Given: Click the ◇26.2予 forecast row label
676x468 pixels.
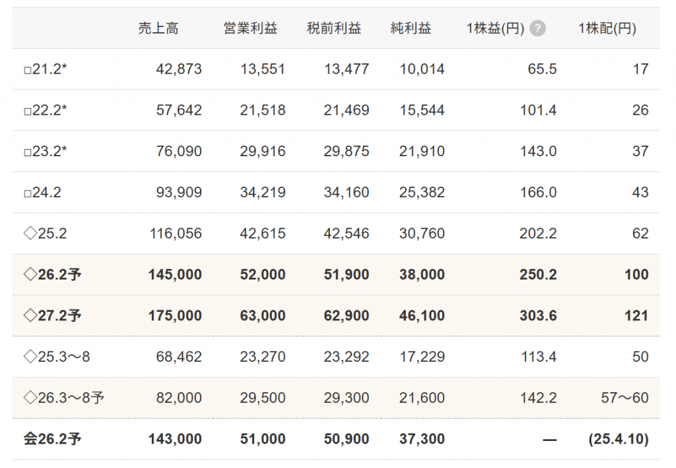Looking at the screenshot, I should tap(52, 275).
